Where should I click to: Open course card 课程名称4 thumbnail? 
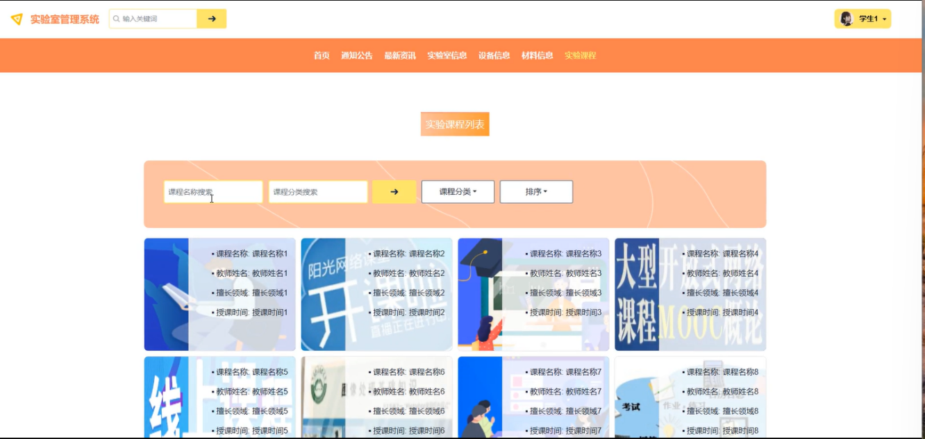[x=690, y=294]
